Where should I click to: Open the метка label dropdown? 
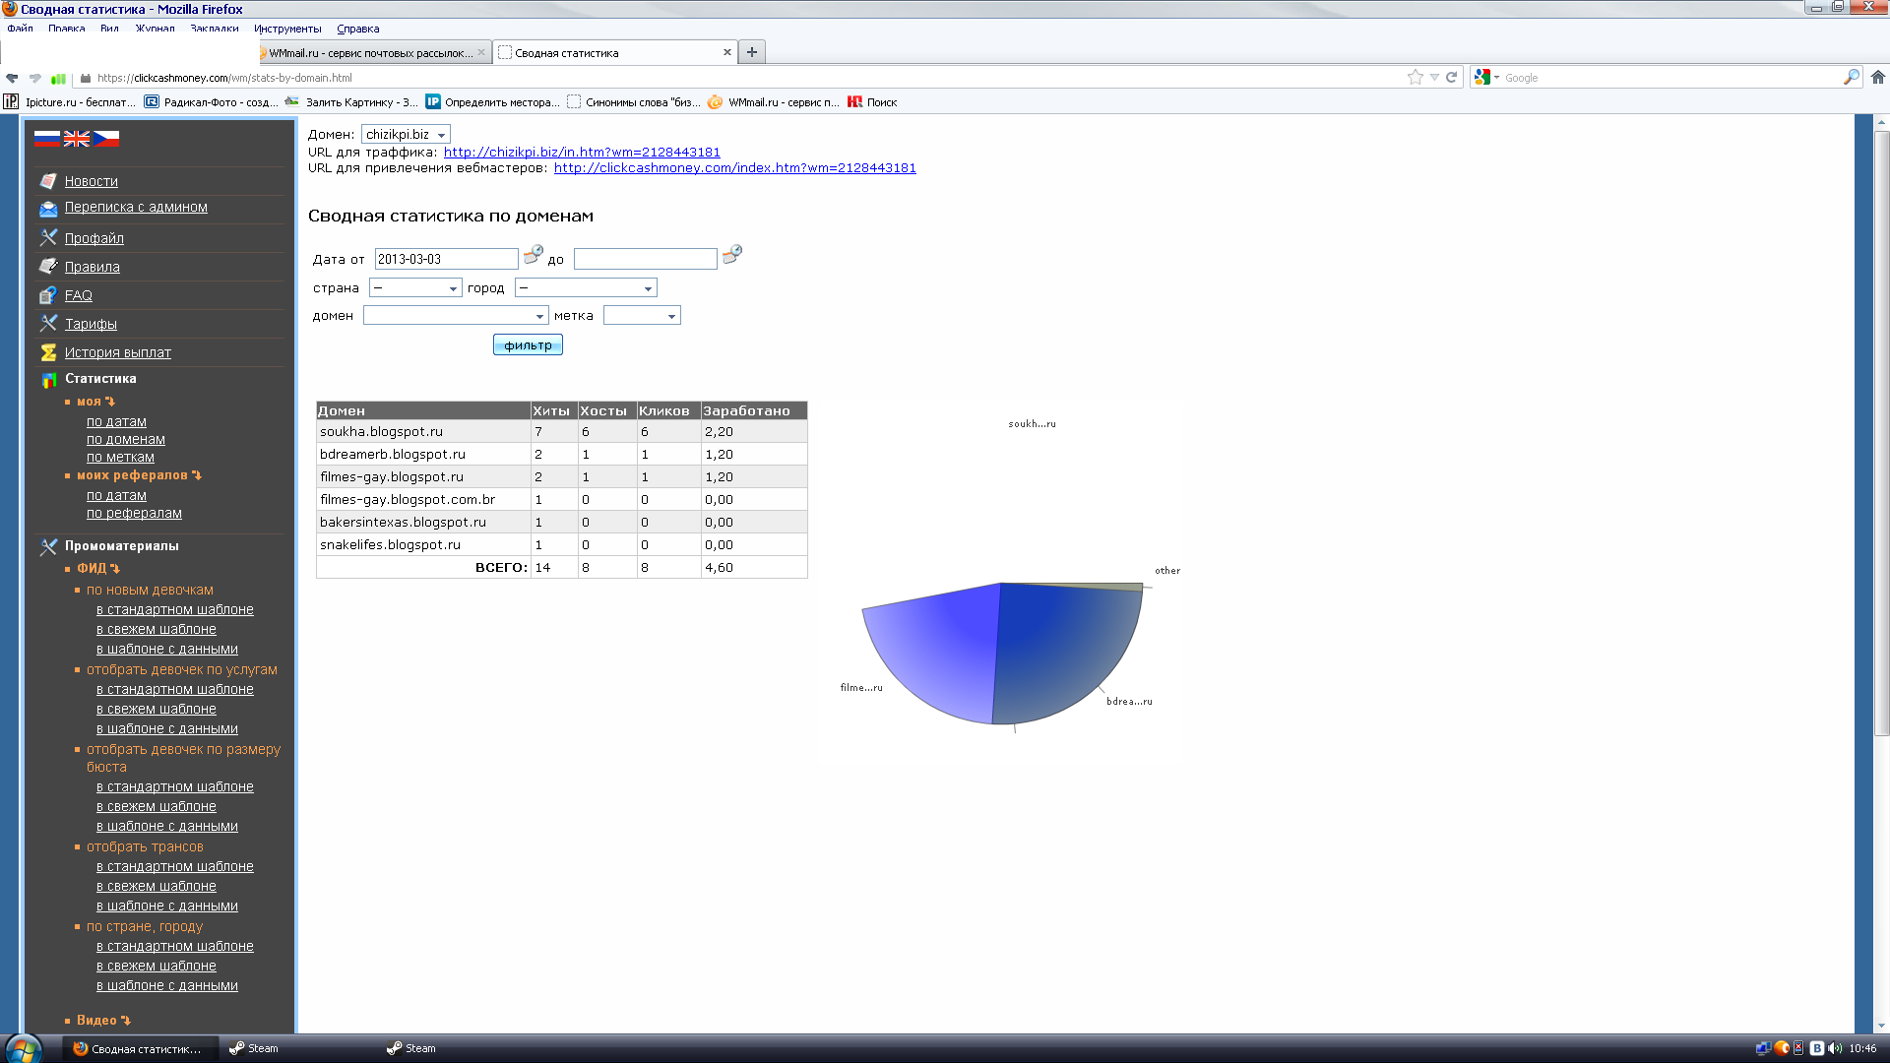pos(642,316)
